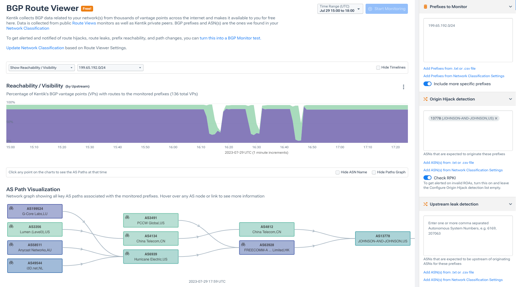Disable the Include more specific prefixes toggle
The image size is (516, 287).
[x=428, y=84]
